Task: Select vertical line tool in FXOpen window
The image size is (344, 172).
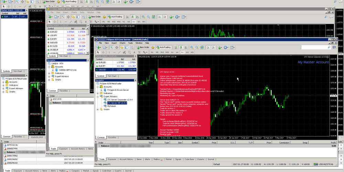Action: click(x=109, y=52)
